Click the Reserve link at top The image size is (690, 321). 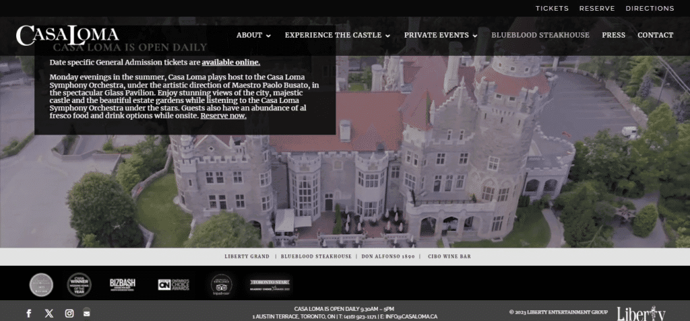pos(597,8)
